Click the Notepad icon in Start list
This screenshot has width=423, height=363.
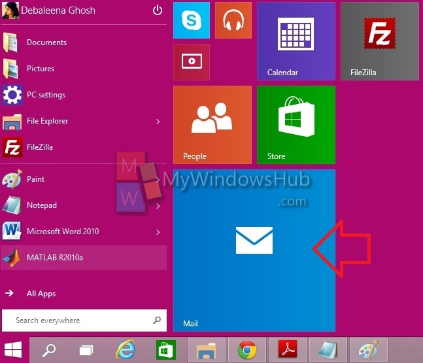coord(12,205)
